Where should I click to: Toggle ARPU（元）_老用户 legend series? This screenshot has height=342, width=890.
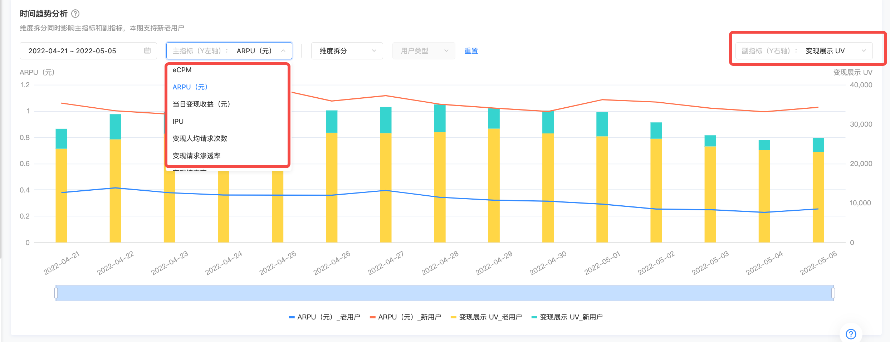[x=324, y=317]
